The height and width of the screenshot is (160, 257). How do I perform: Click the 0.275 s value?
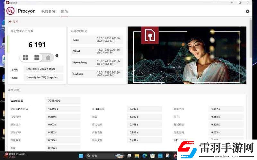point(63,140)
